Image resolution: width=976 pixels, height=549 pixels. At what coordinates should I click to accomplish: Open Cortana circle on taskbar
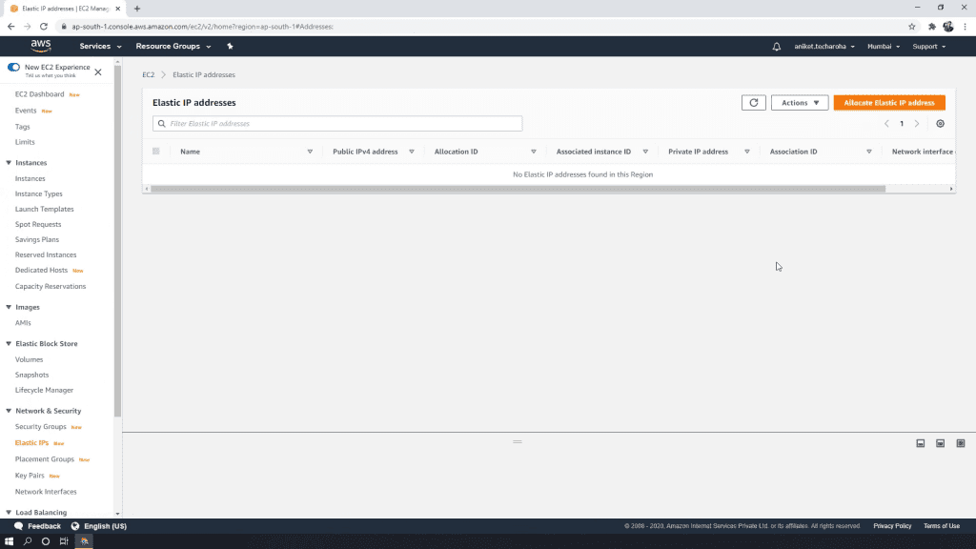click(46, 541)
